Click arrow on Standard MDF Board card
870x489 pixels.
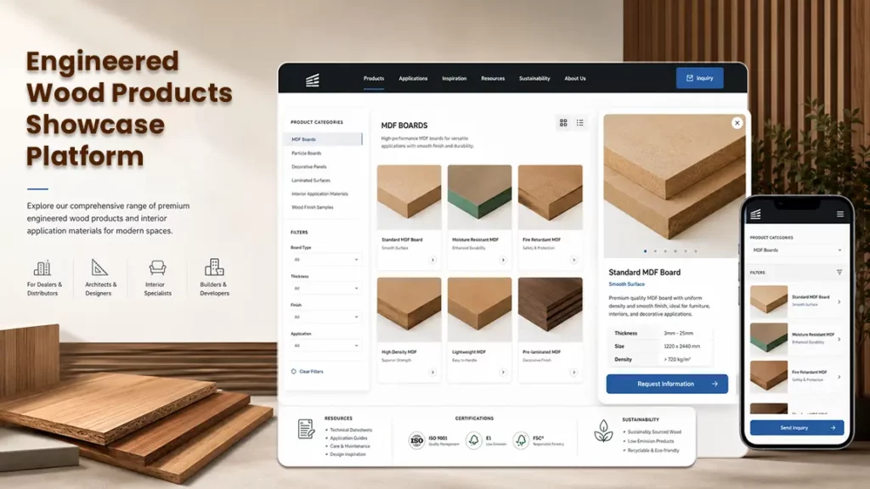[432, 260]
